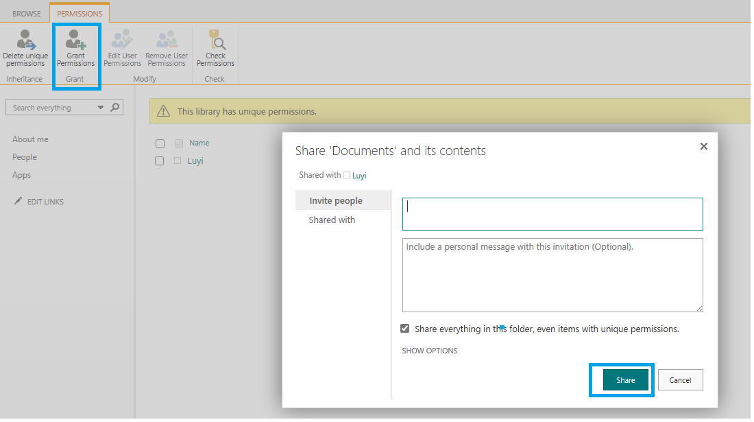Click the search magnifier icon
Viewport: 754px width, 422px height.
(x=115, y=107)
